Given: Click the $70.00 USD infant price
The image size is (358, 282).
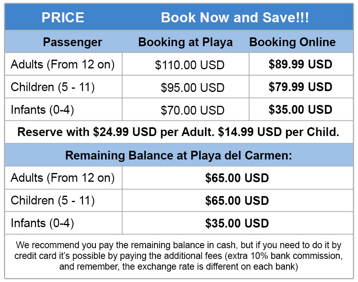Looking at the screenshot, I should [x=193, y=110].
